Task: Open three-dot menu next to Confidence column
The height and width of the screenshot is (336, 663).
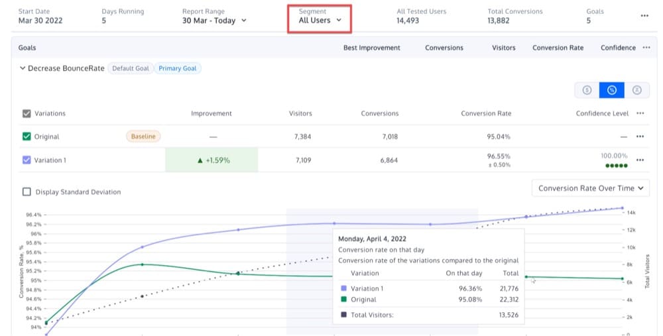Action: tap(647, 48)
